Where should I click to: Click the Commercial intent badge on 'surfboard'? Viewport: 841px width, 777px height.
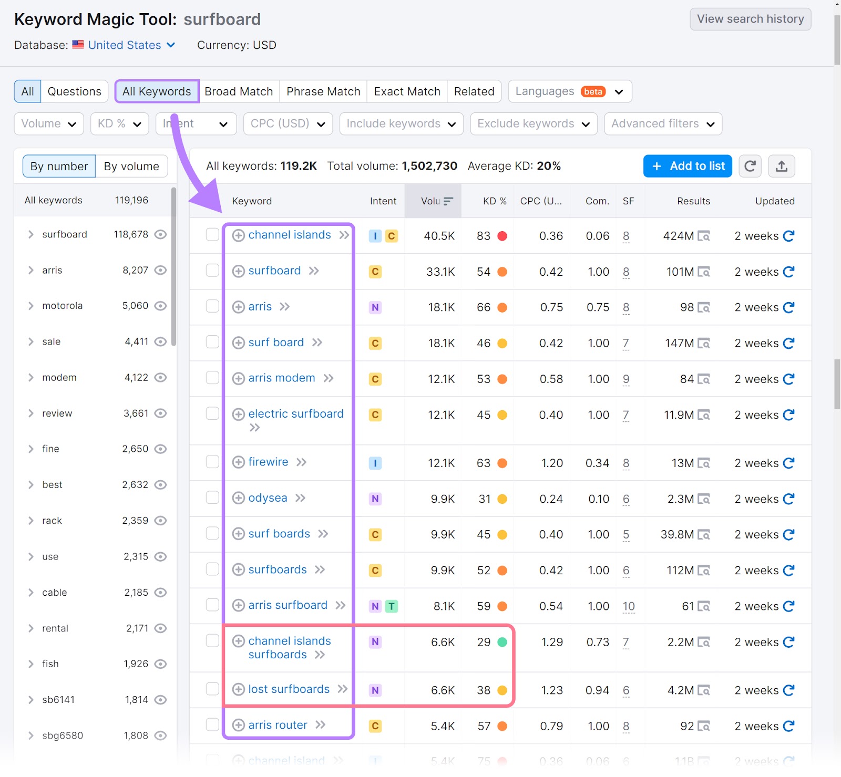(x=375, y=272)
